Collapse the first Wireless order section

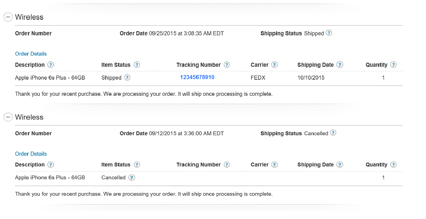8,17
